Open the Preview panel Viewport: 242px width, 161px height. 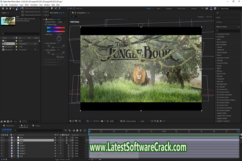(219, 22)
